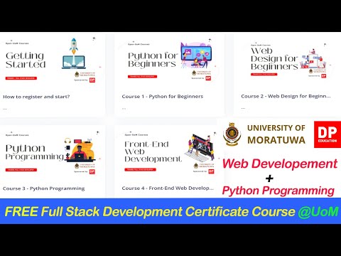Click the red DP Education logo
341x256 pixels.
pos(328,134)
